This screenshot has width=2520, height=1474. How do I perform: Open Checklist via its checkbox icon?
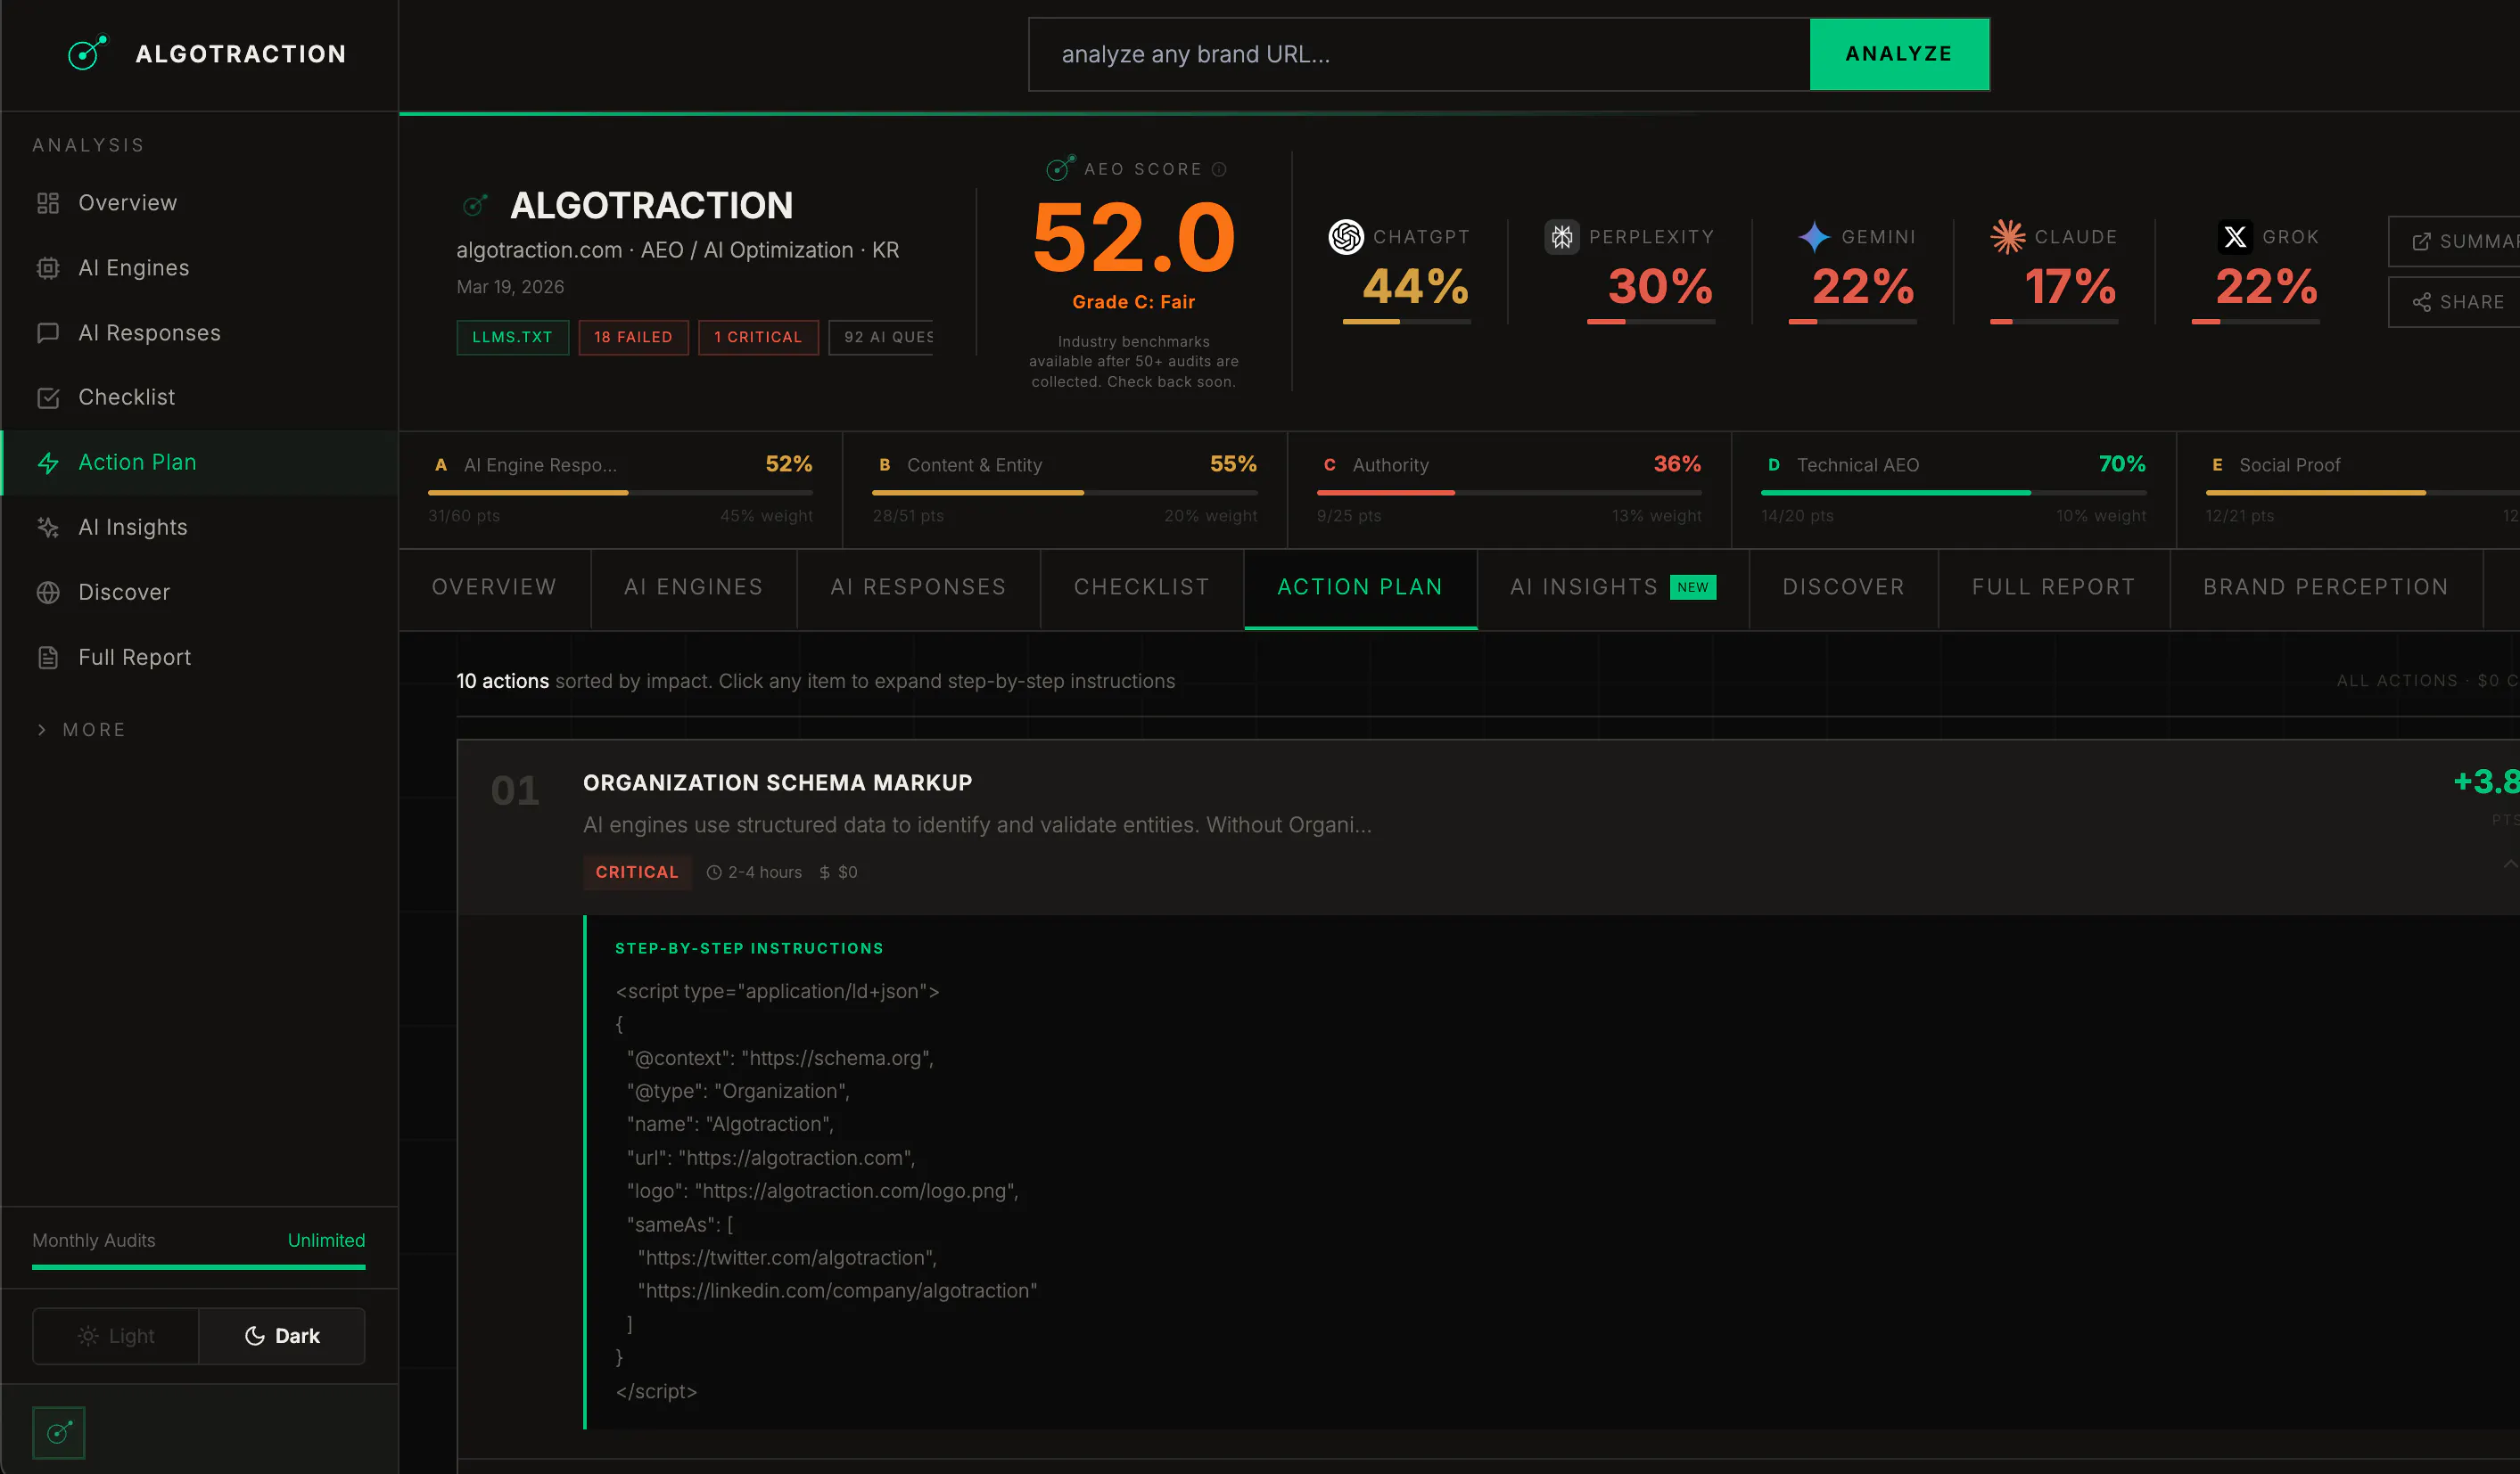click(x=48, y=397)
